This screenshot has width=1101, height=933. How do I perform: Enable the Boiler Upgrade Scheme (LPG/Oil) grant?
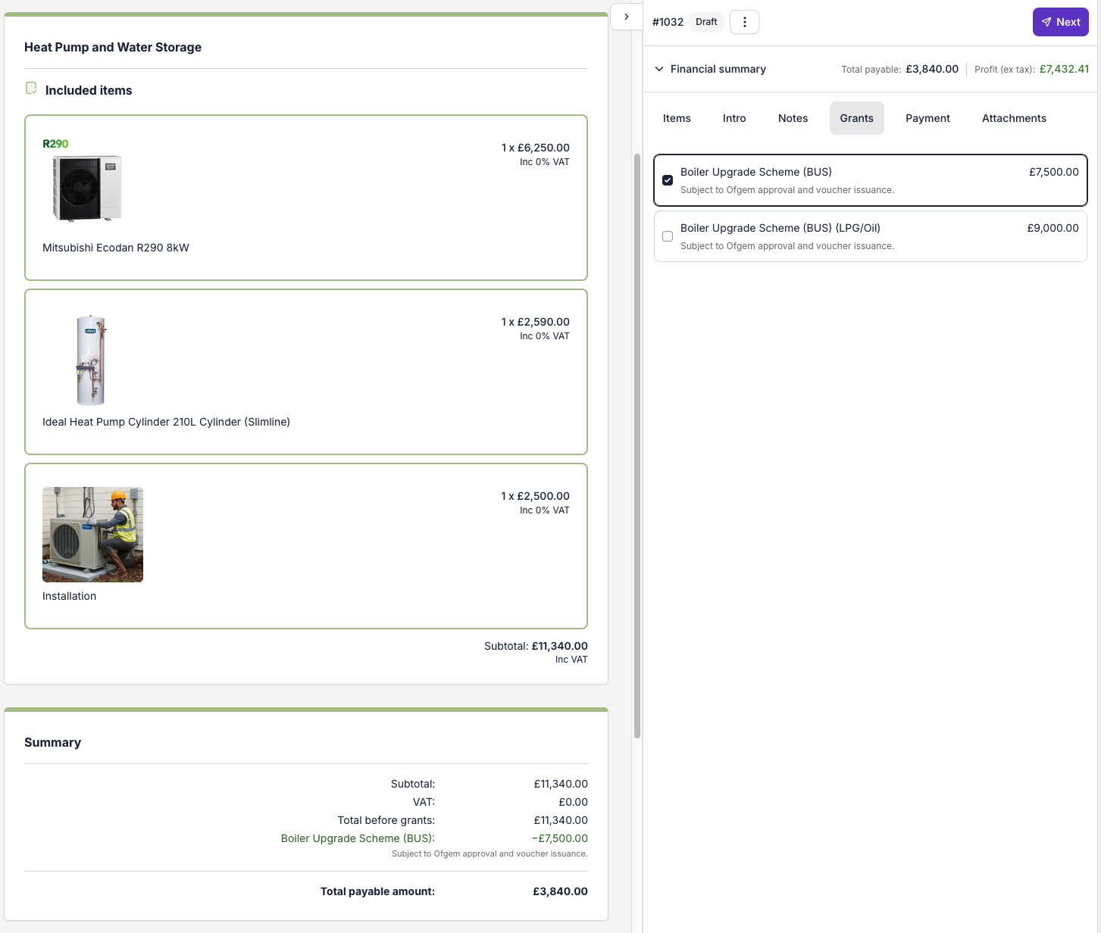point(668,236)
